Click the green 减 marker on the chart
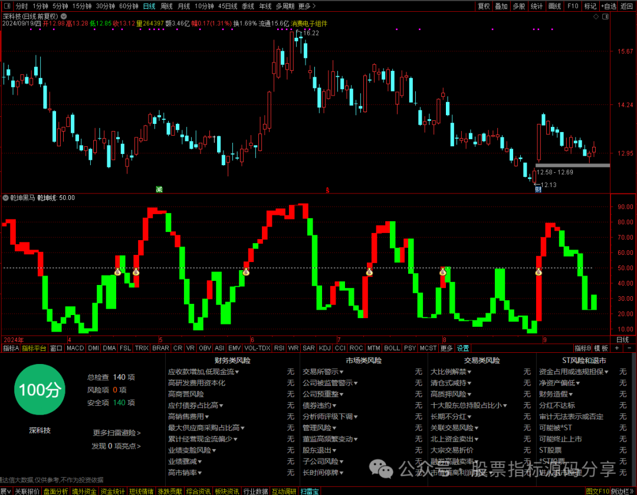Viewport: 637px width, 495px height. pos(159,189)
